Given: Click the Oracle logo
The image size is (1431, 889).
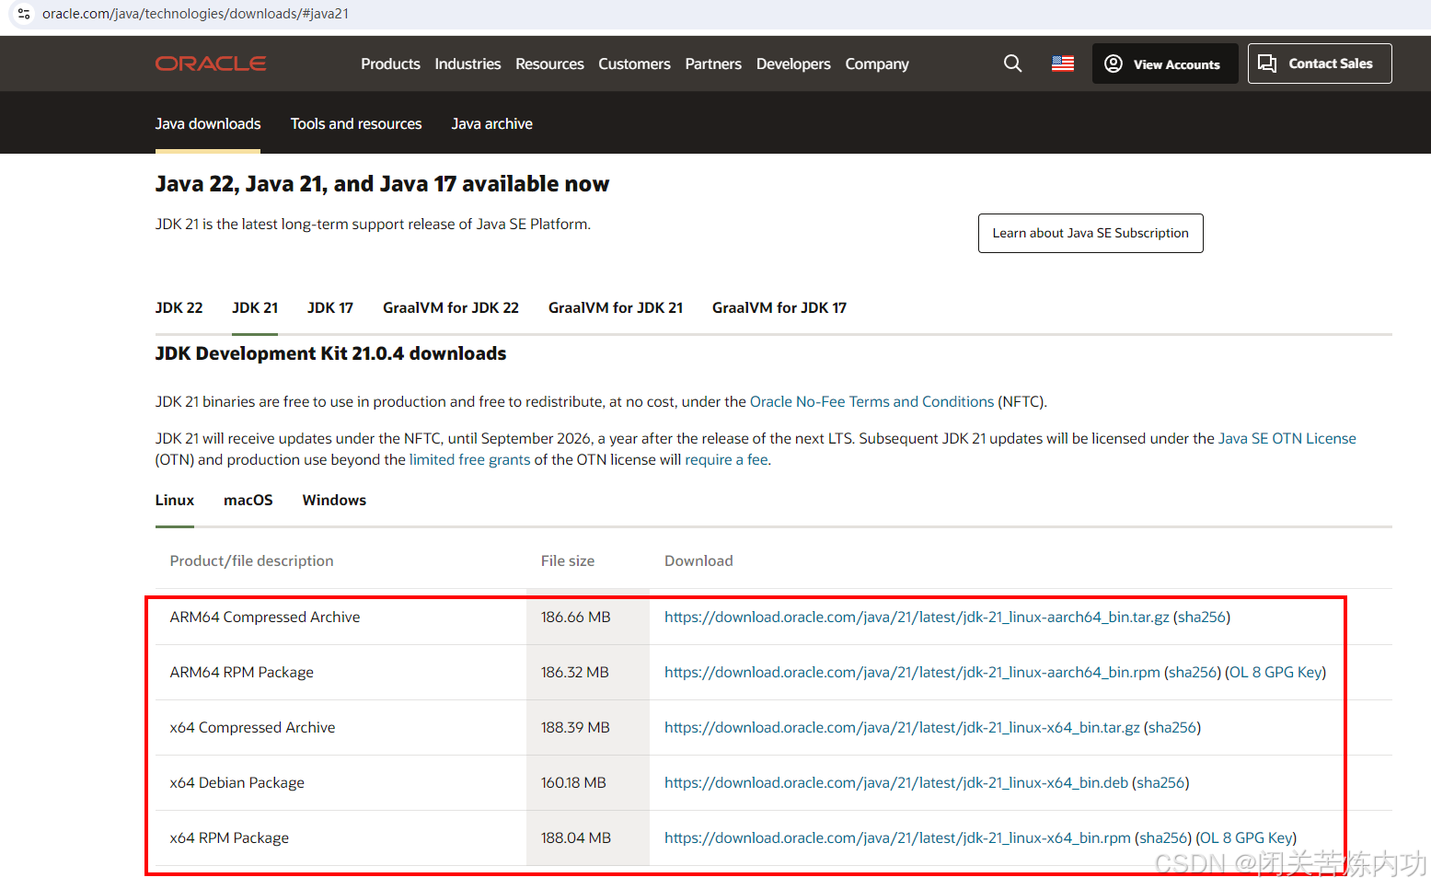Looking at the screenshot, I should point(211,63).
